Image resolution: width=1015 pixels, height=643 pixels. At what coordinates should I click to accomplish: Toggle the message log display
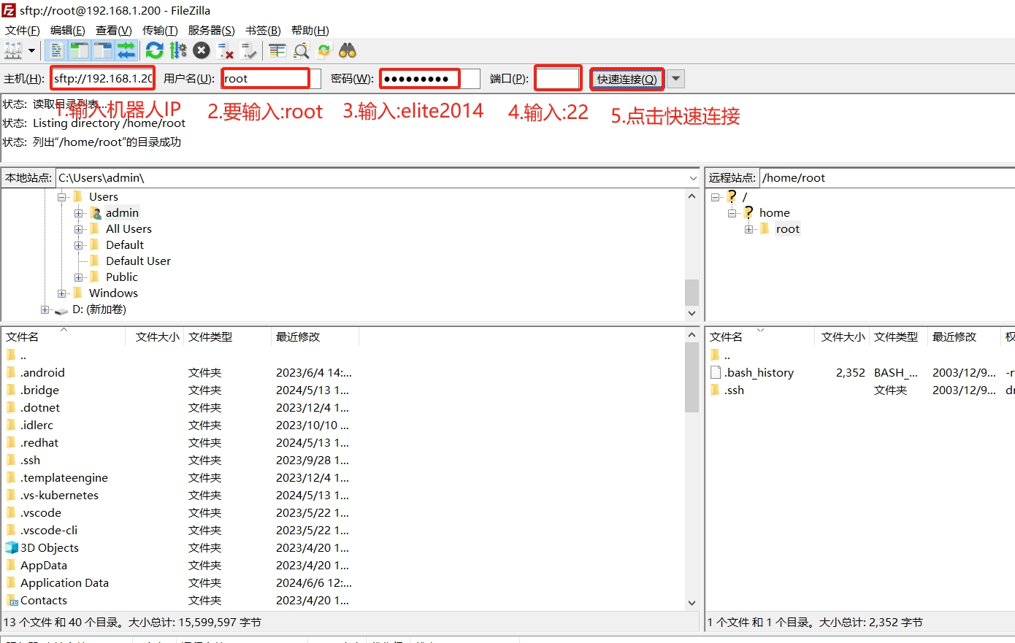56,50
